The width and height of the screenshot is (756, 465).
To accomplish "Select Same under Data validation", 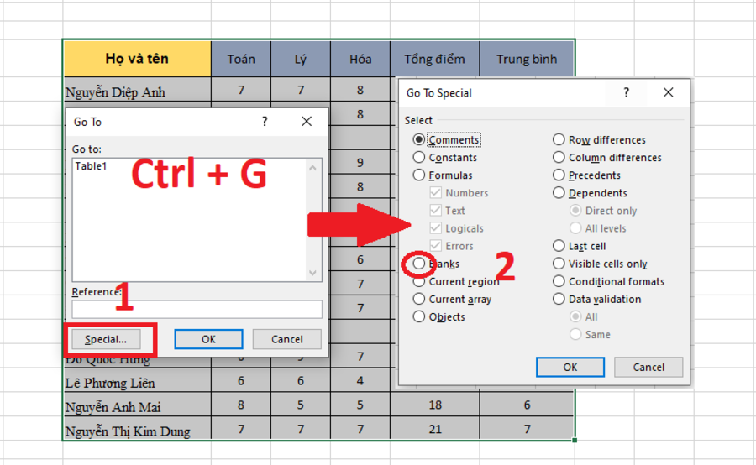I will coord(575,334).
